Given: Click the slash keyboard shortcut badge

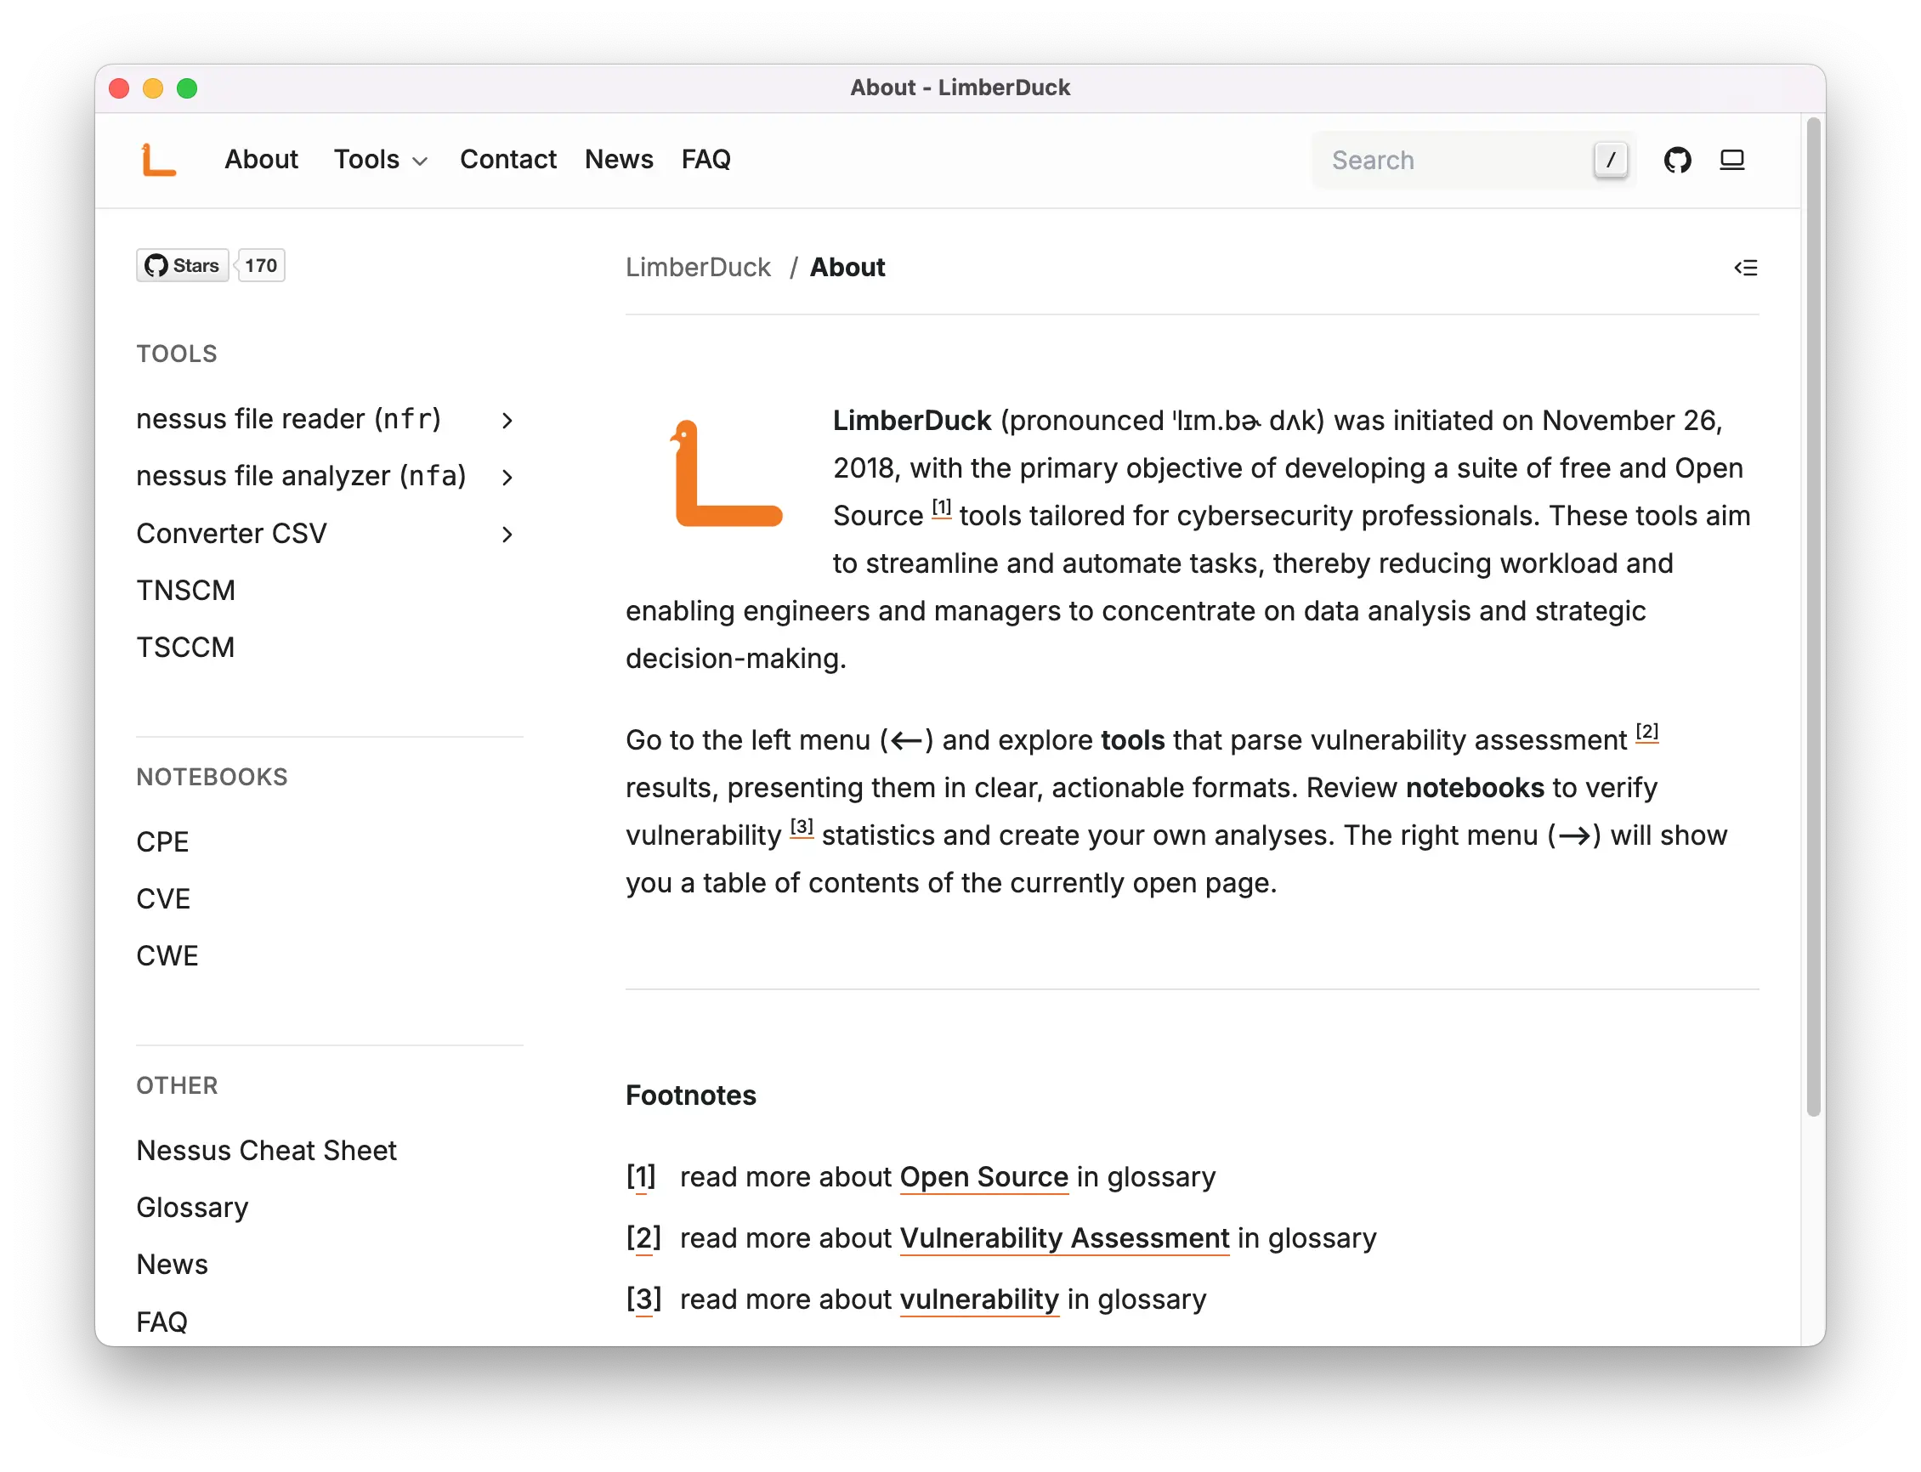Looking at the screenshot, I should (x=1610, y=160).
